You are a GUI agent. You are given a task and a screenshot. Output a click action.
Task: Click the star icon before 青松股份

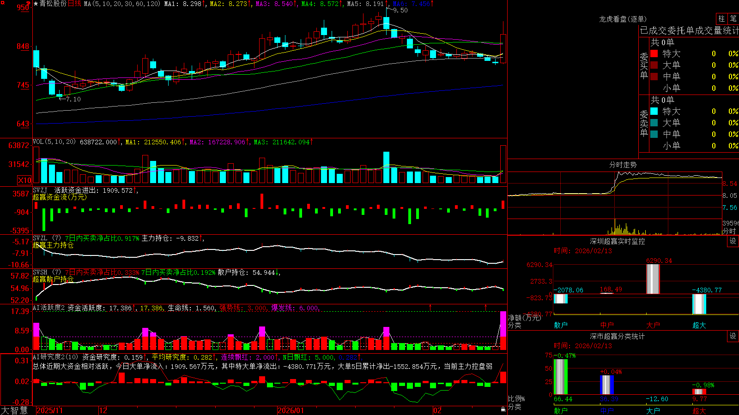pyautogui.click(x=36, y=4)
